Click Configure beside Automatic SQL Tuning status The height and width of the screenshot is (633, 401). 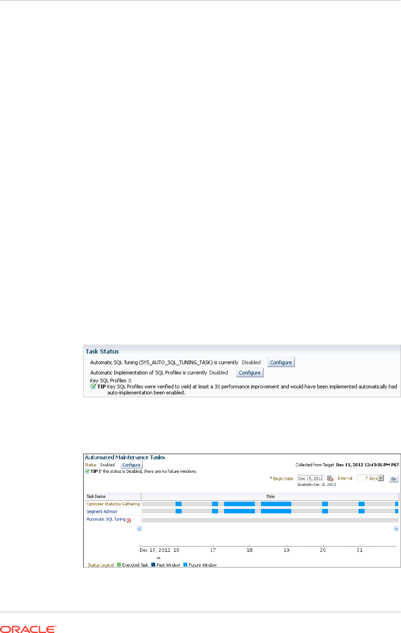click(281, 363)
